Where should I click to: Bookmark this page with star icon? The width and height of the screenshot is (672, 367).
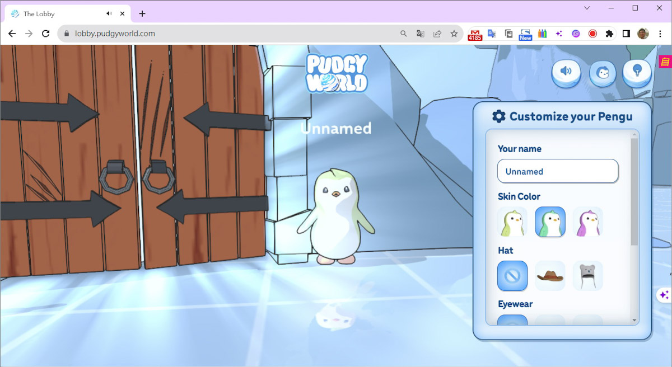click(454, 34)
